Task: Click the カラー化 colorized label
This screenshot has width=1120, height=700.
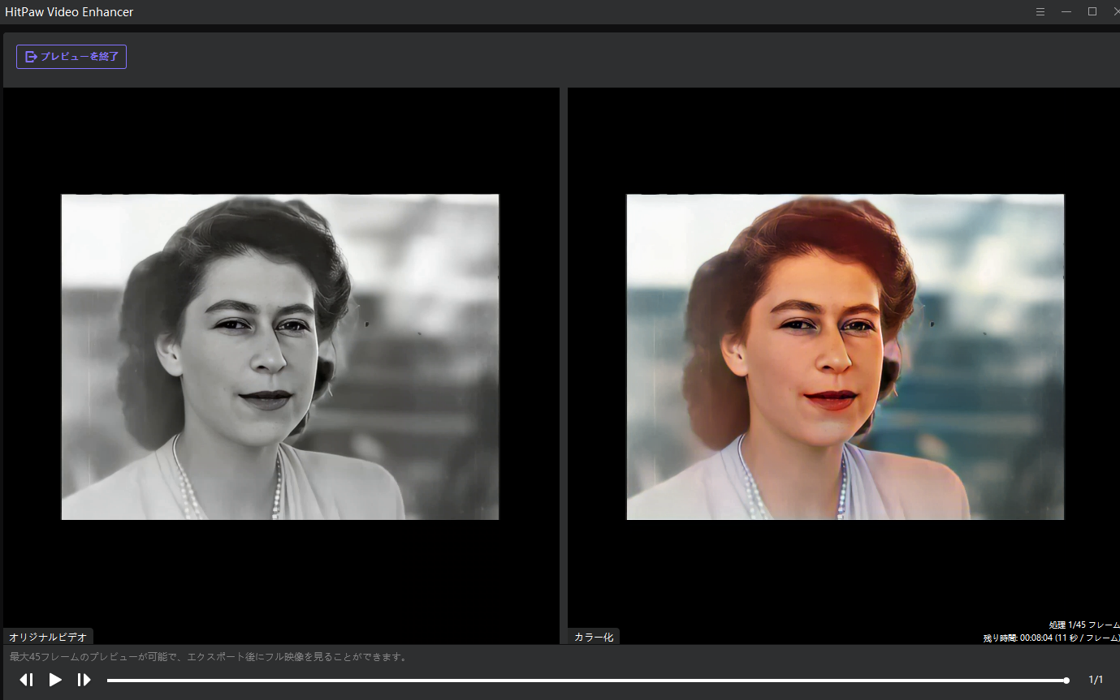Action: [594, 637]
